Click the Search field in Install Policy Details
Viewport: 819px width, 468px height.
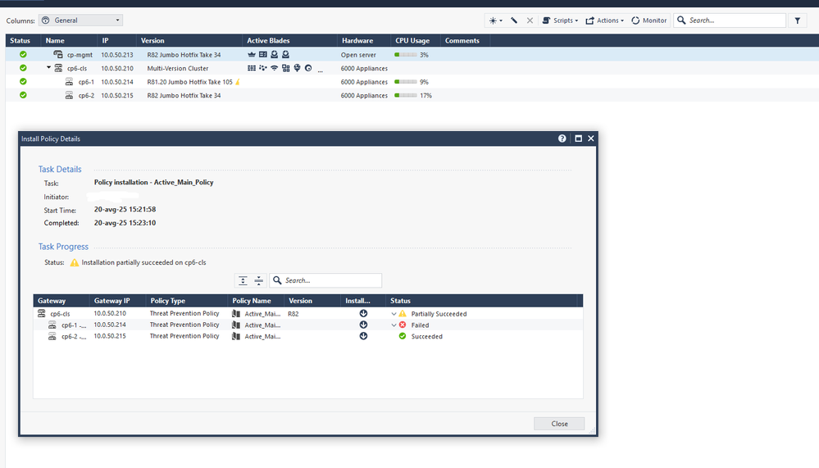(331, 280)
